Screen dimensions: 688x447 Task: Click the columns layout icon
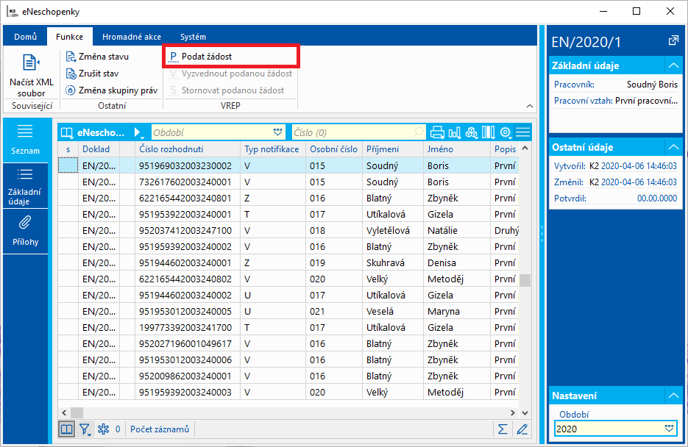point(489,132)
